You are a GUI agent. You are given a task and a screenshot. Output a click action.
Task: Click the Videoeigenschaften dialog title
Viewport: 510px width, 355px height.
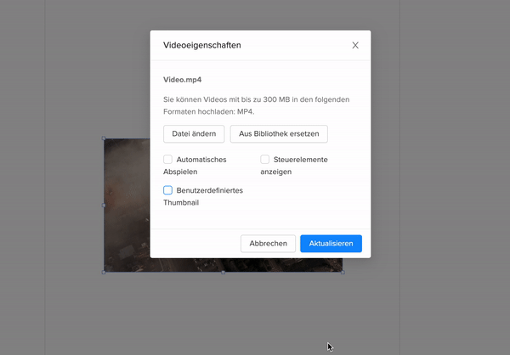(x=201, y=45)
